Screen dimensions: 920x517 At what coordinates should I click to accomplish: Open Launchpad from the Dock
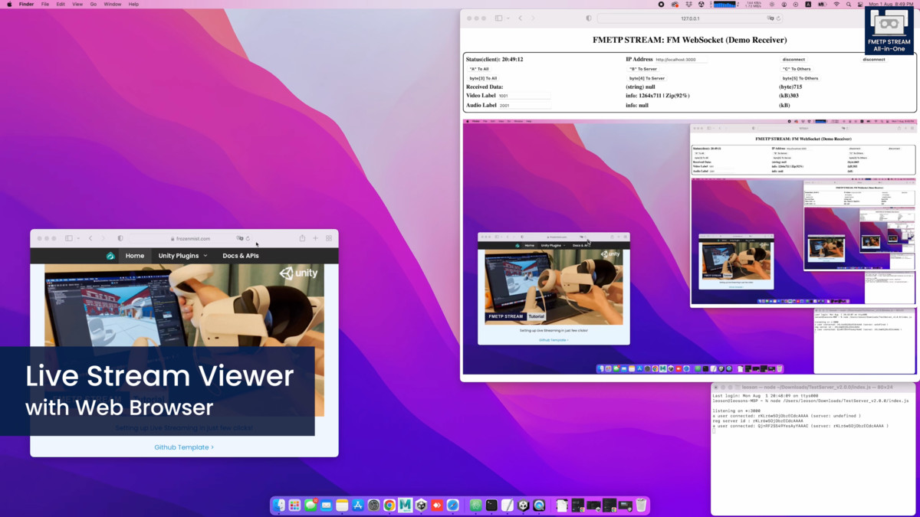pos(294,505)
